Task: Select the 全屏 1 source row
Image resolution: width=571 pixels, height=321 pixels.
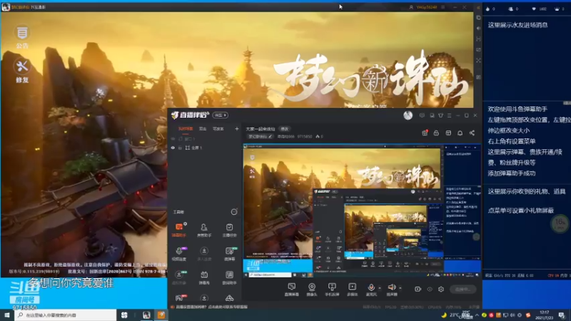Action: click(204, 148)
